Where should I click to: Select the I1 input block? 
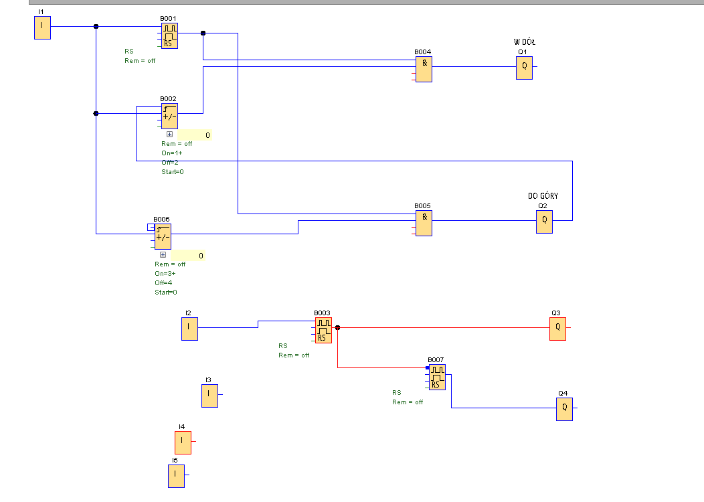coord(43,28)
